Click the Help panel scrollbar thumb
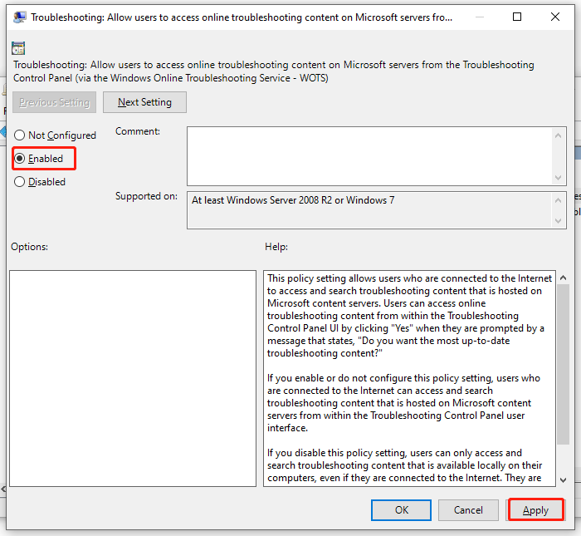This screenshot has height=536, width=581. (564, 365)
